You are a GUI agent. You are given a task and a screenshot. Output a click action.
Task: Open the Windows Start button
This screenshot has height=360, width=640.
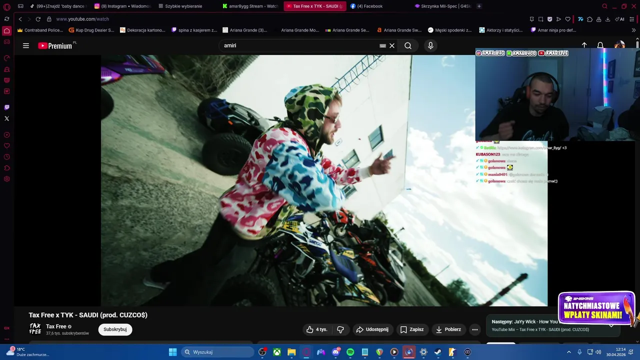[172, 352]
